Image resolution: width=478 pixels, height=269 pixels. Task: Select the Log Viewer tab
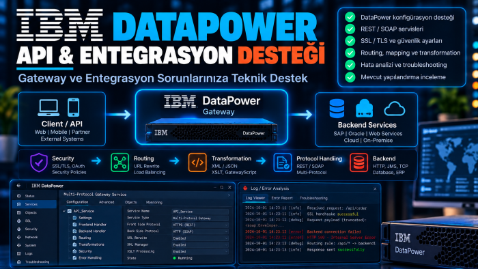(255, 198)
